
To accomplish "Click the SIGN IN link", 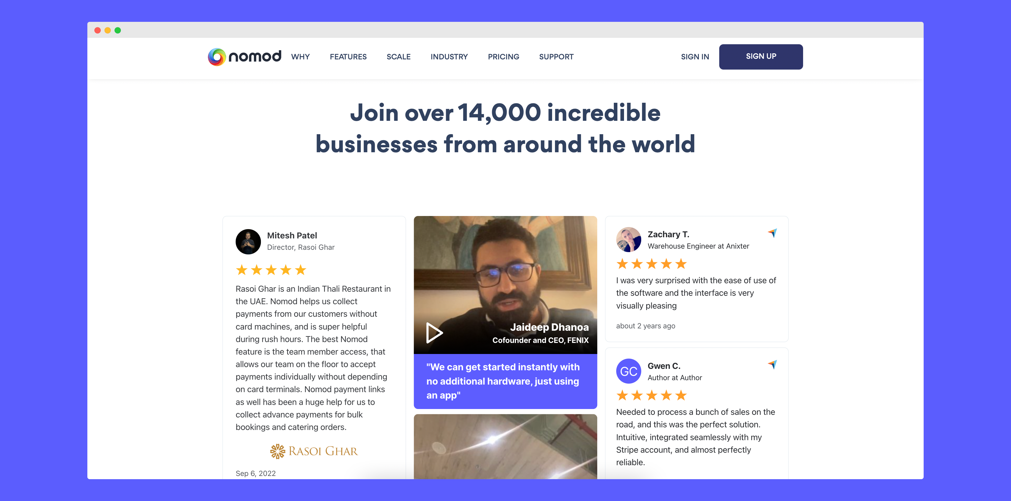I will tap(695, 57).
